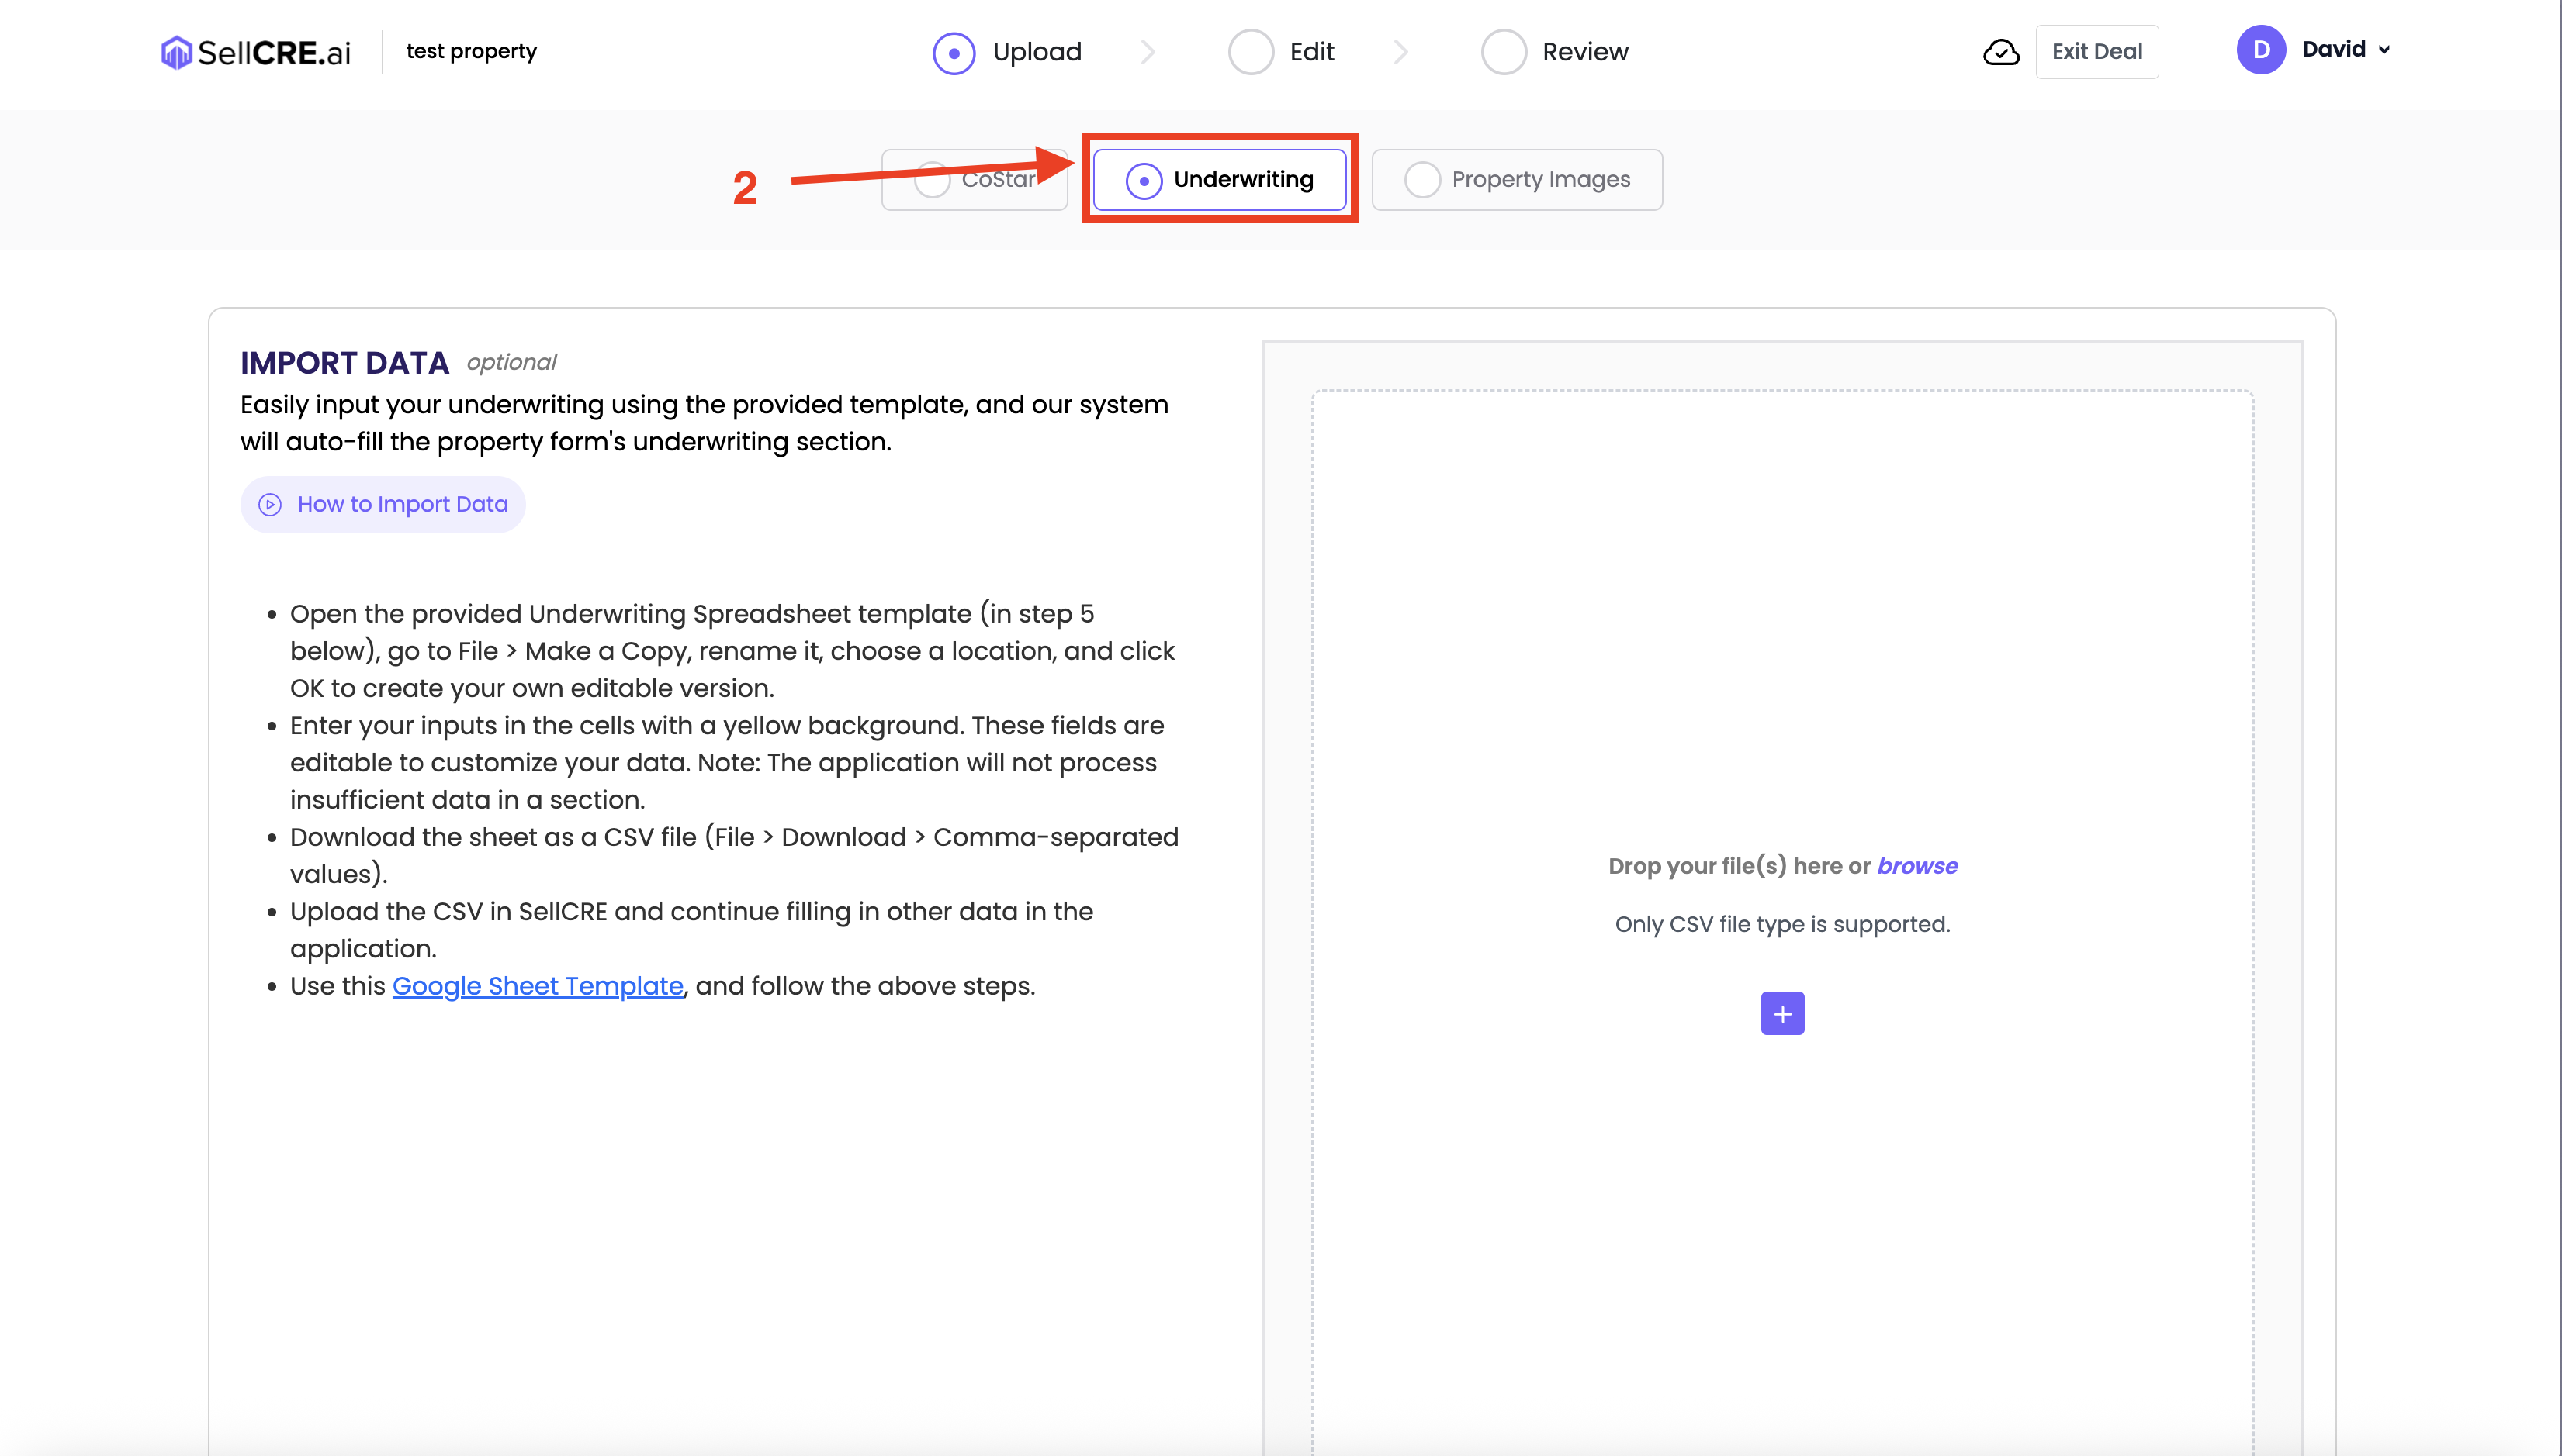Click the cloud save status icon
This screenshot has height=1456, width=2562.
coord(2000,52)
